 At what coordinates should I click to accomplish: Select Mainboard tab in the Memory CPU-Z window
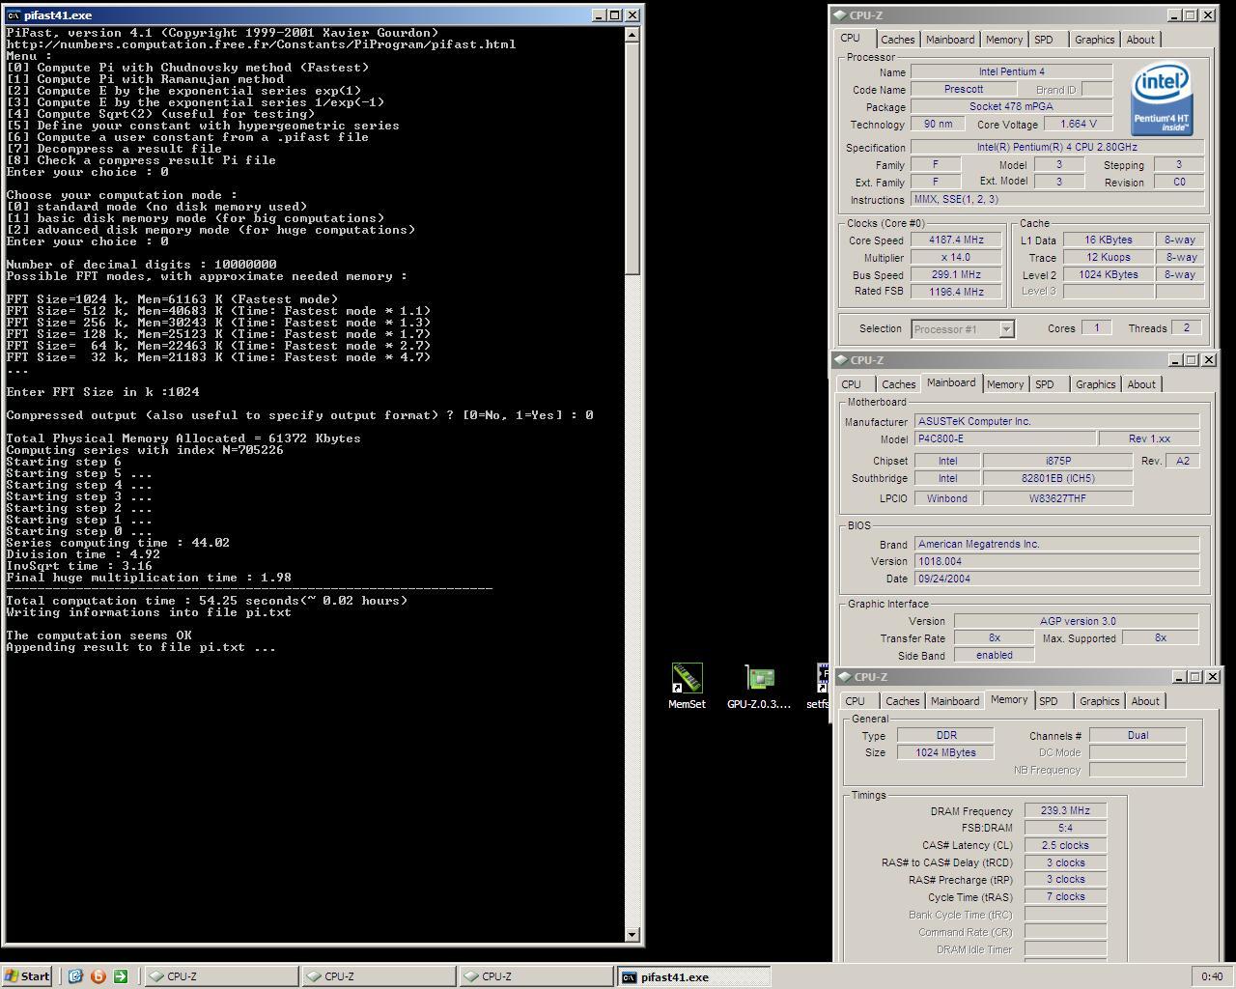click(955, 701)
